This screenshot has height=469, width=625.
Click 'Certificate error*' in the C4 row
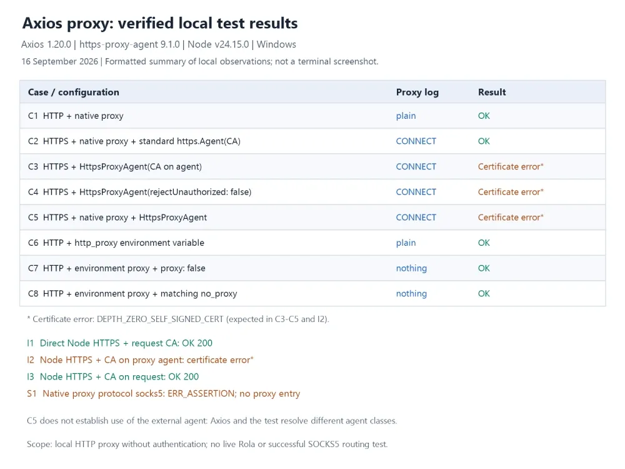[x=511, y=192]
